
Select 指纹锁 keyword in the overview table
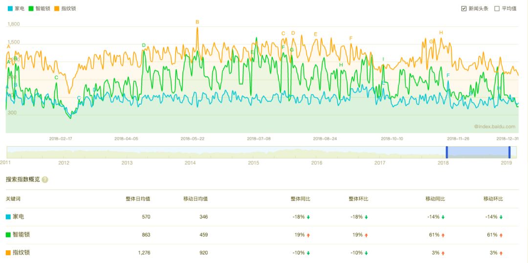click(x=21, y=253)
